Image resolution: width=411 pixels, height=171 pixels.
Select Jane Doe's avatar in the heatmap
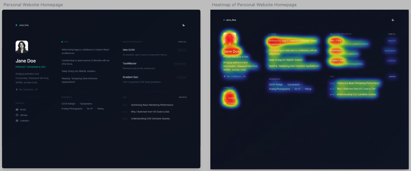point(229,39)
